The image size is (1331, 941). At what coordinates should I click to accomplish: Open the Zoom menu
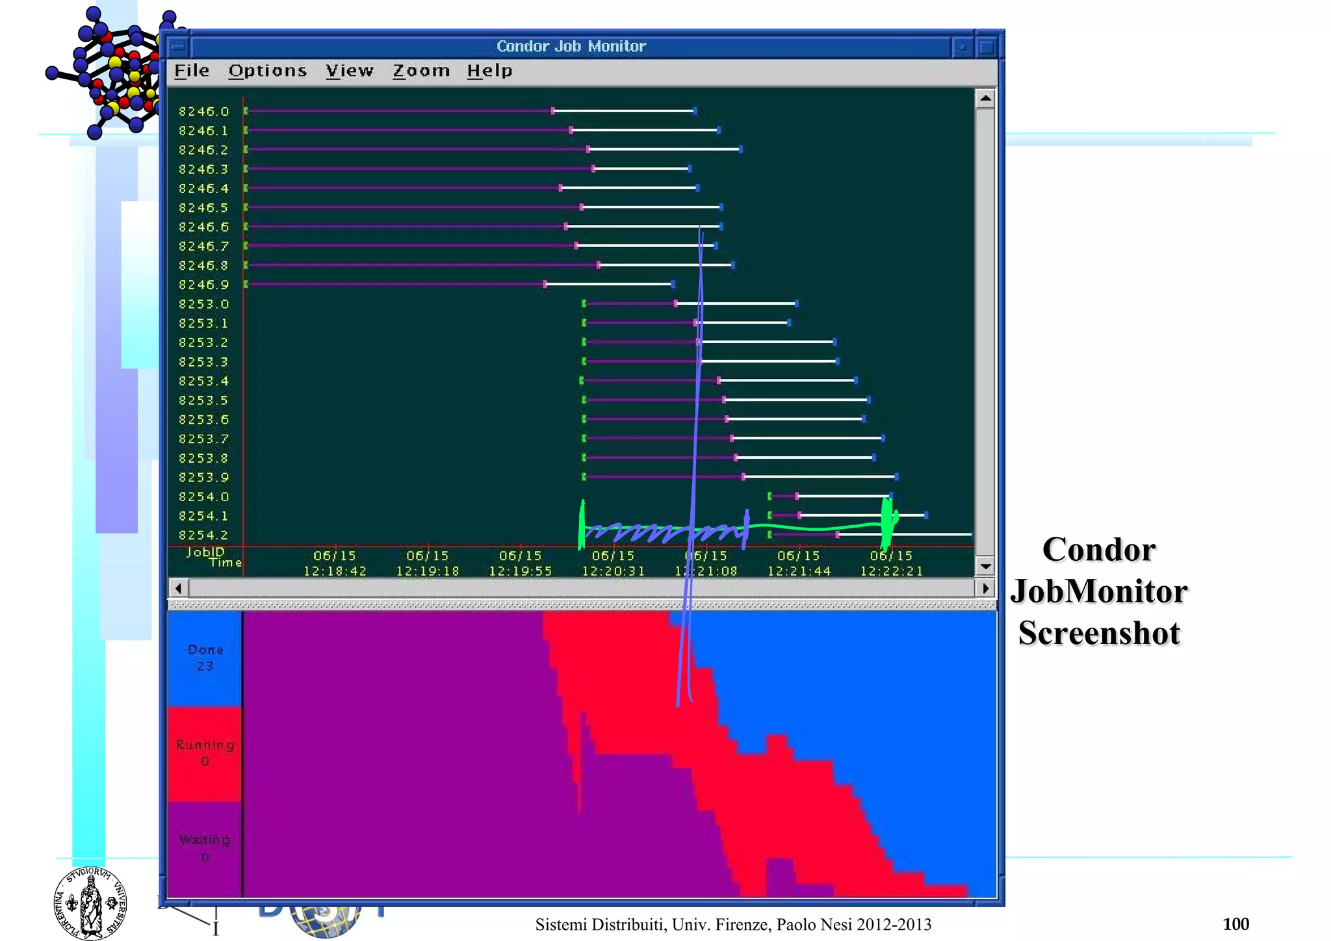click(420, 70)
